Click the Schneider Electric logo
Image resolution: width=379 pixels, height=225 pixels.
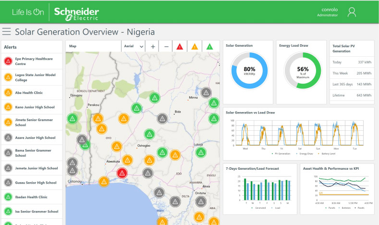pyautogui.click(x=76, y=13)
